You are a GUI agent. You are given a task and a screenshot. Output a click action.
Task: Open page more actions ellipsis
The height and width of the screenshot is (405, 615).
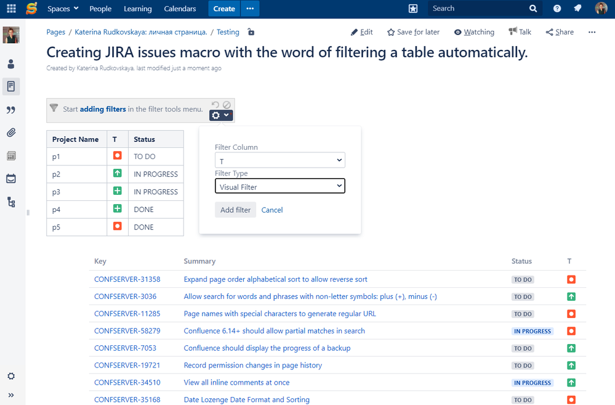pyautogui.click(x=592, y=32)
